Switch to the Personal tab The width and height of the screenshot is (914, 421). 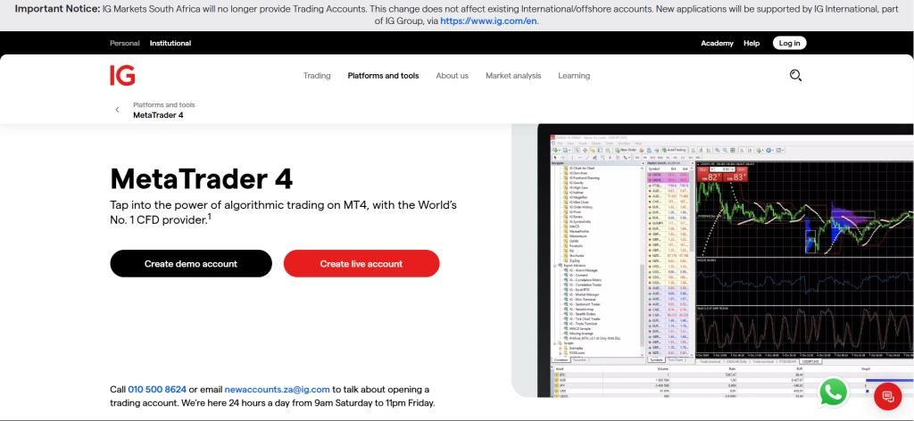(x=125, y=43)
